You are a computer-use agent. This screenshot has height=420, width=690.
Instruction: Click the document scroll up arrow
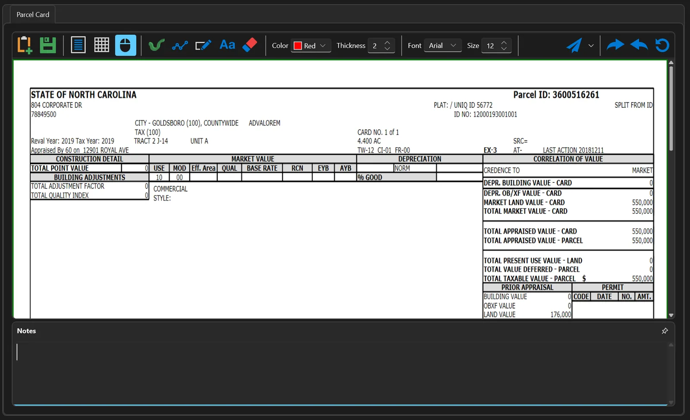pos(671,63)
